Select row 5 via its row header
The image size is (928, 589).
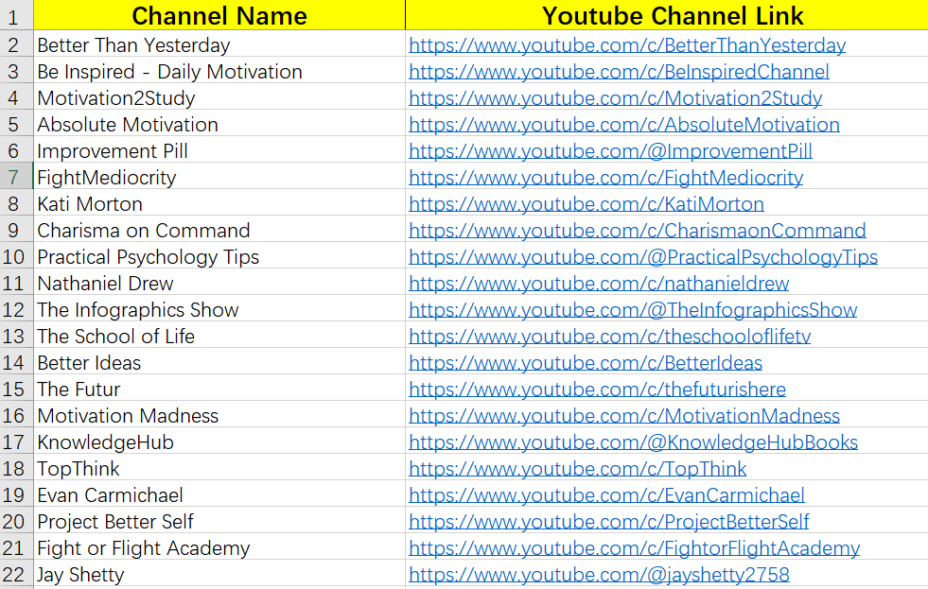tap(17, 123)
